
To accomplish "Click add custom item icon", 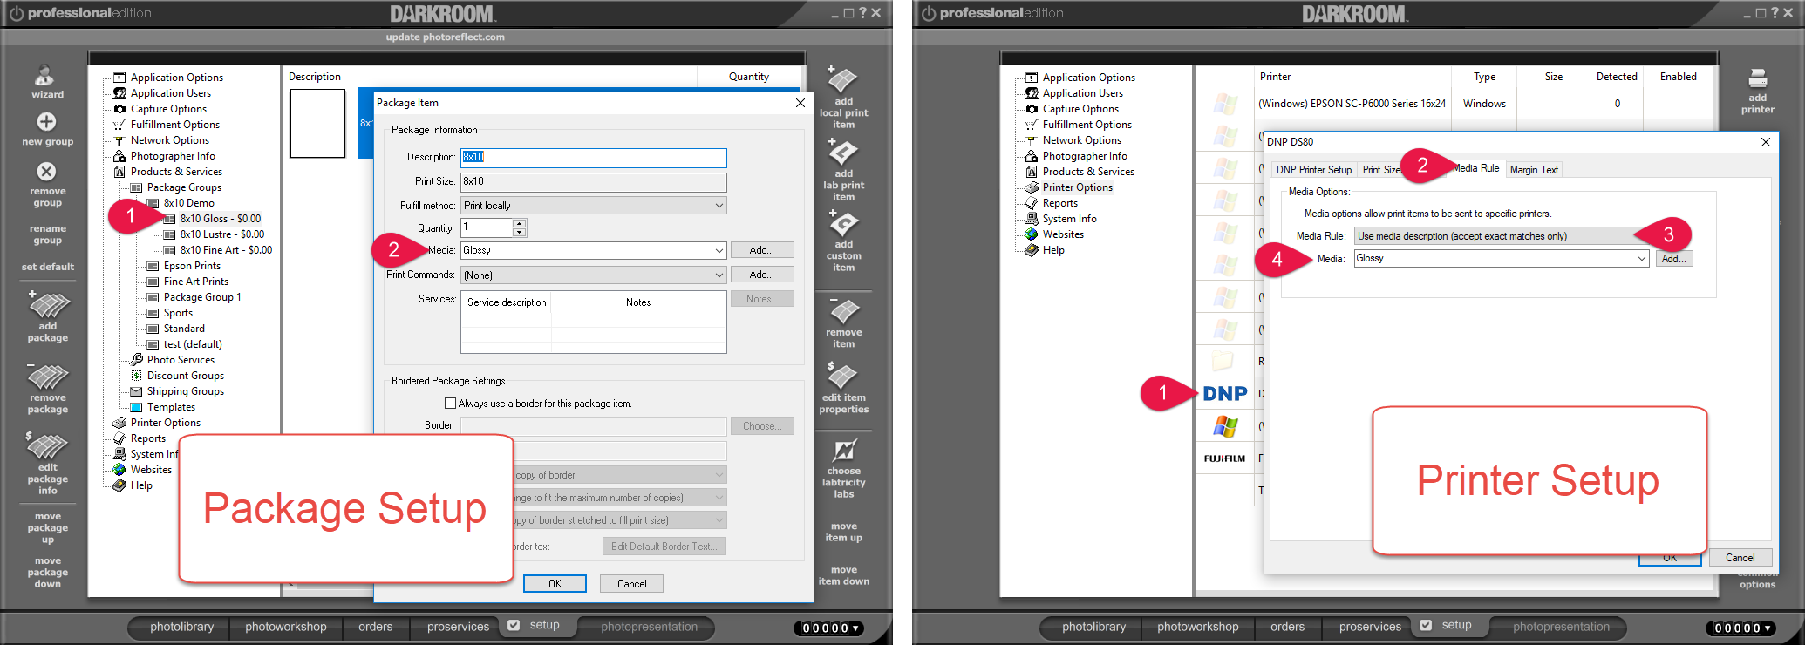I will (842, 224).
